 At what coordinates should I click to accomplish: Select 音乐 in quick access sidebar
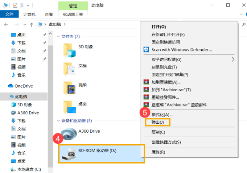pyautogui.click(x=21, y=75)
